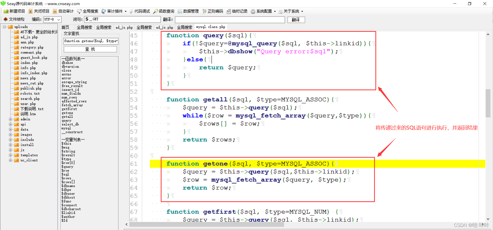Image resolution: width=493 pixels, height=230 pixels.
Task: Open 全局搜索 from the toolbar
Action: coord(88,11)
